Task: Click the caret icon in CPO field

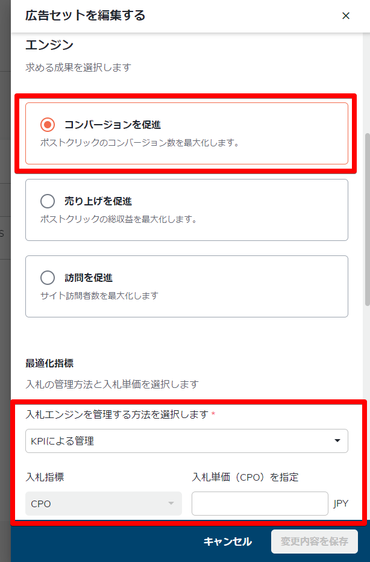Action: click(171, 504)
